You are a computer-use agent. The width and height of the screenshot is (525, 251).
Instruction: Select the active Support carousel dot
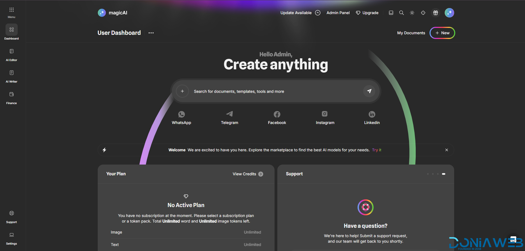pyautogui.click(x=444, y=174)
